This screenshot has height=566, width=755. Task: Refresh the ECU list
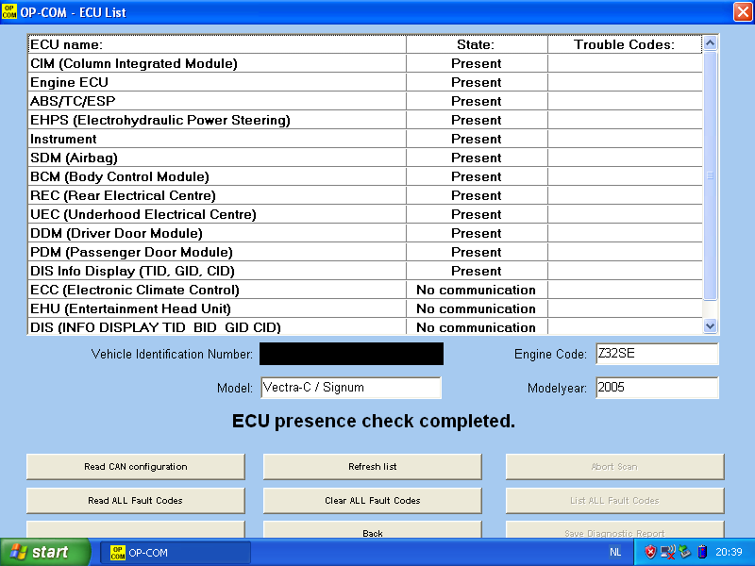coord(373,466)
